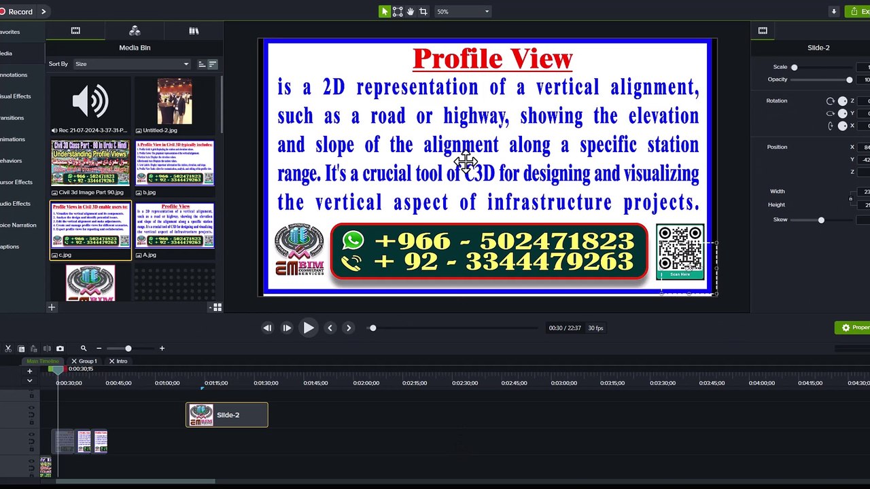Image resolution: width=870 pixels, height=489 pixels.
Task: Click the magnifier icon above timeline
Action: point(84,348)
